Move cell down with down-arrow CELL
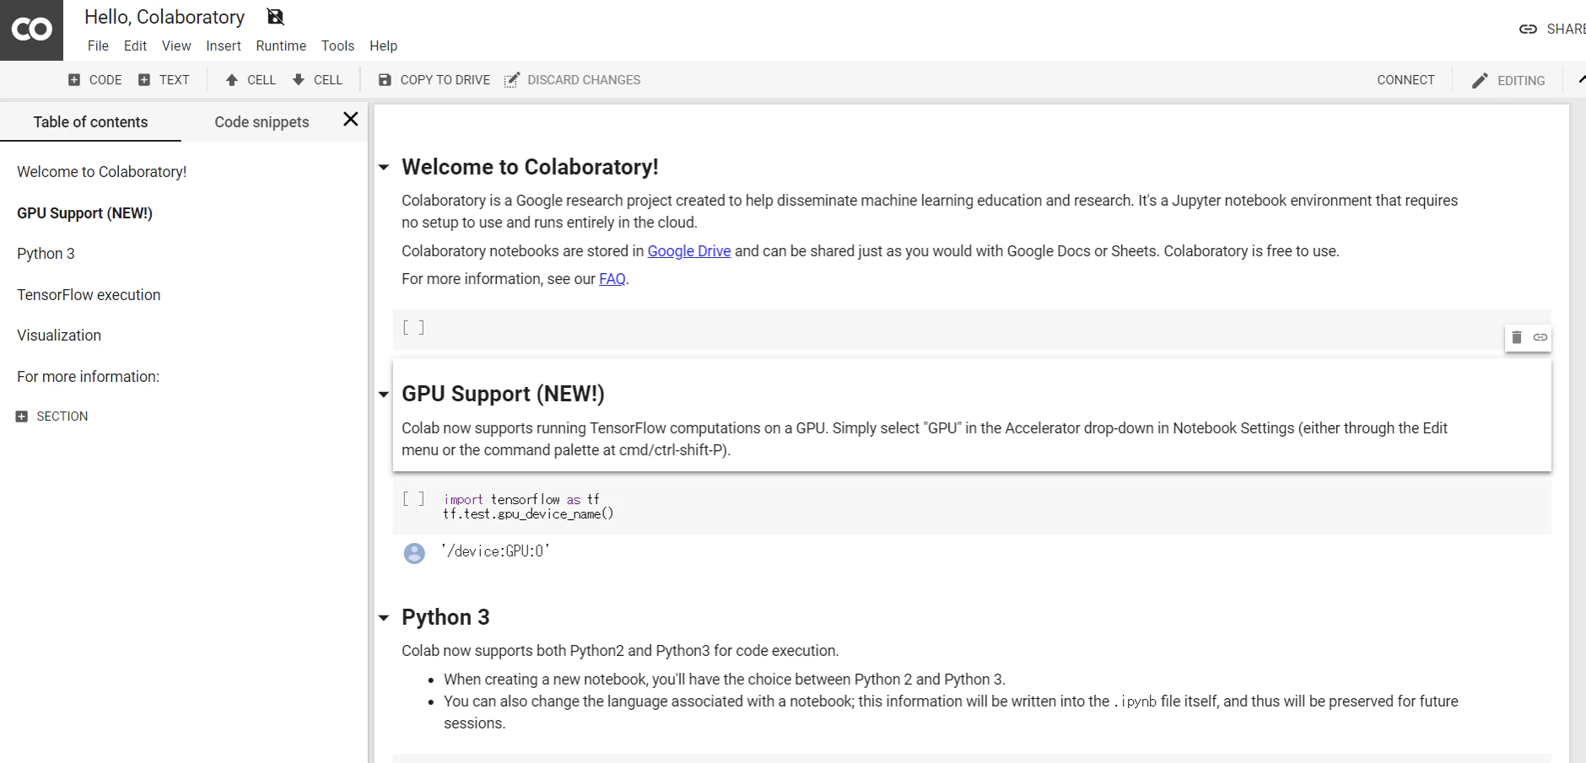Viewport: 1586px width, 763px height. 317,80
